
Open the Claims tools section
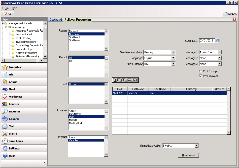[x=24, y=133]
